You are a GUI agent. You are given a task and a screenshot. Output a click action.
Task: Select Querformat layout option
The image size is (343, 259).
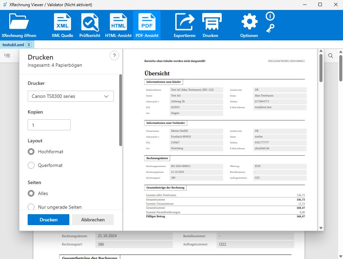coord(31,165)
